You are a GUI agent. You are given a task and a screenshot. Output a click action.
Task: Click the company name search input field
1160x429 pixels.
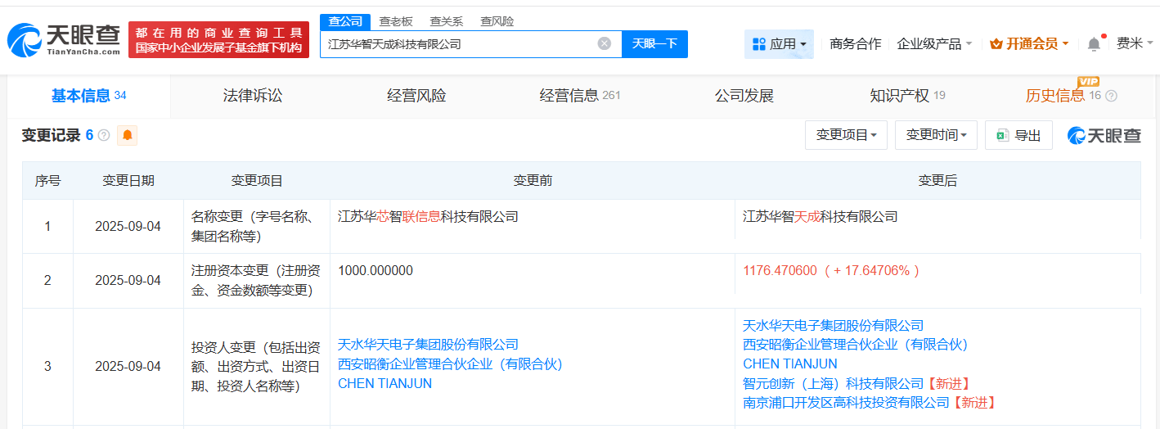coord(458,44)
